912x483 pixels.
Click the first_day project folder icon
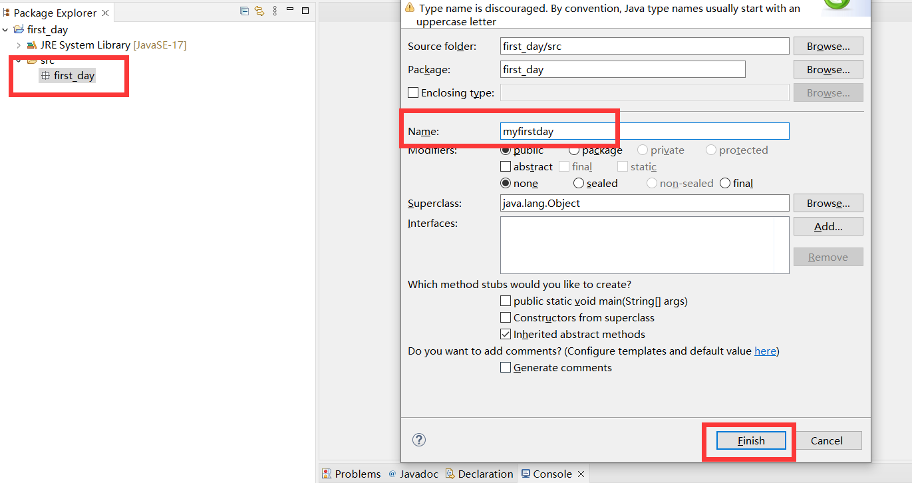19,29
